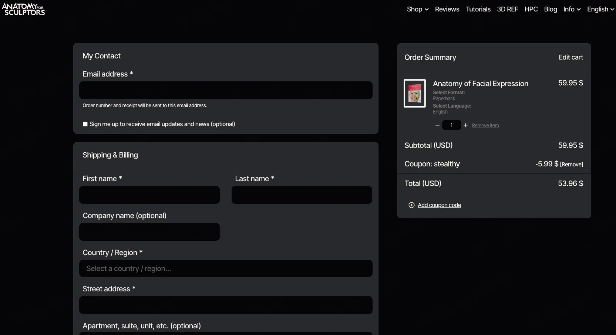Click the Email address * label

coord(108,74)
